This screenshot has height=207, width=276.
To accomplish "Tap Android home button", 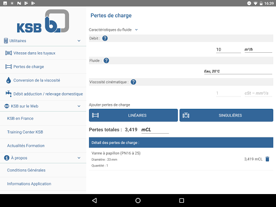I will [x=138, y=201].
